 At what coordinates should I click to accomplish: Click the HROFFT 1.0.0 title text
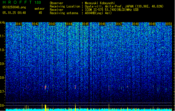tap(22, 2)
